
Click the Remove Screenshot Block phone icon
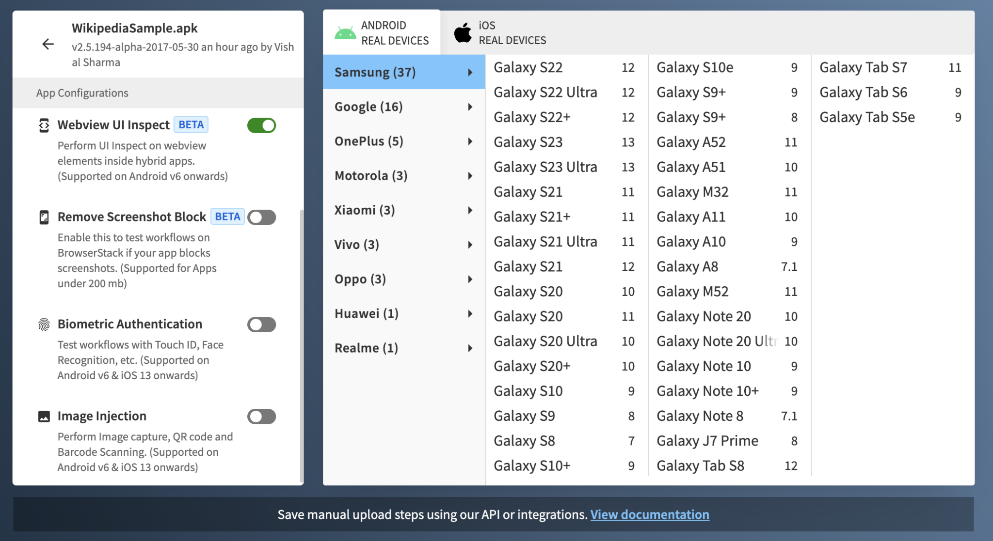(x=44, y=217)
